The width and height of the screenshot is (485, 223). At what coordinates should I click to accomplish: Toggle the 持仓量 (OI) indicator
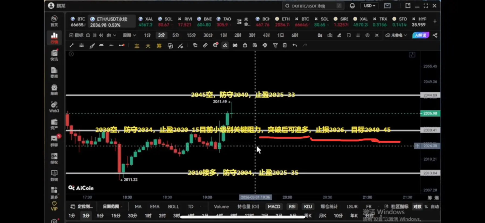248,207
